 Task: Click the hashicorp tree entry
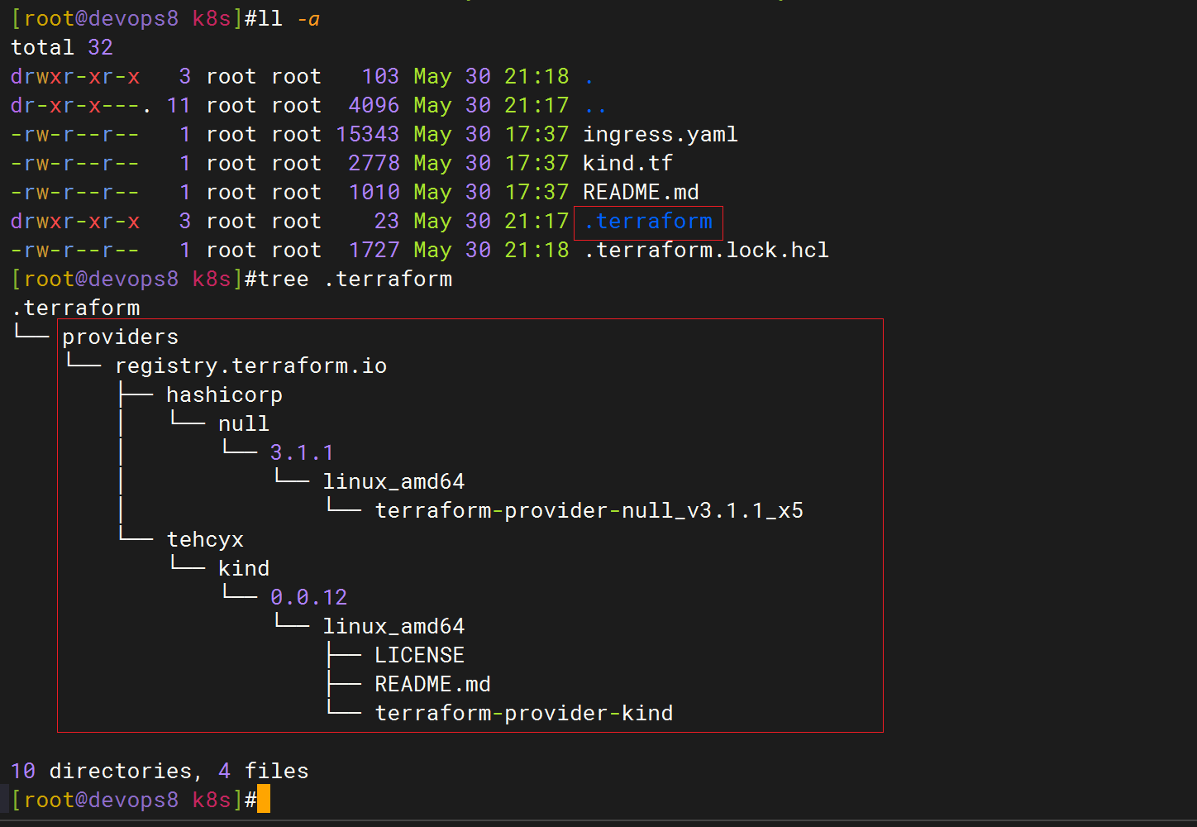pos(224,394)
